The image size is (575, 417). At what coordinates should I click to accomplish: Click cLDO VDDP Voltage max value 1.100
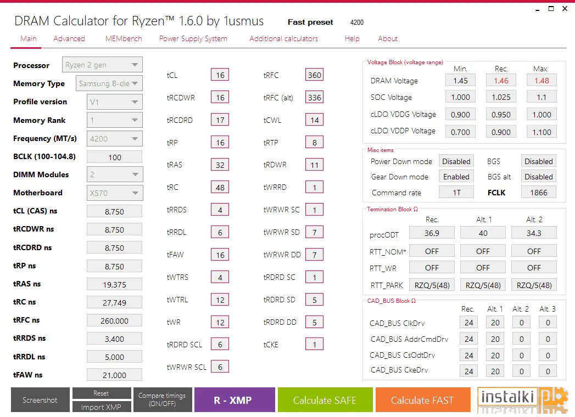(541, 132)
